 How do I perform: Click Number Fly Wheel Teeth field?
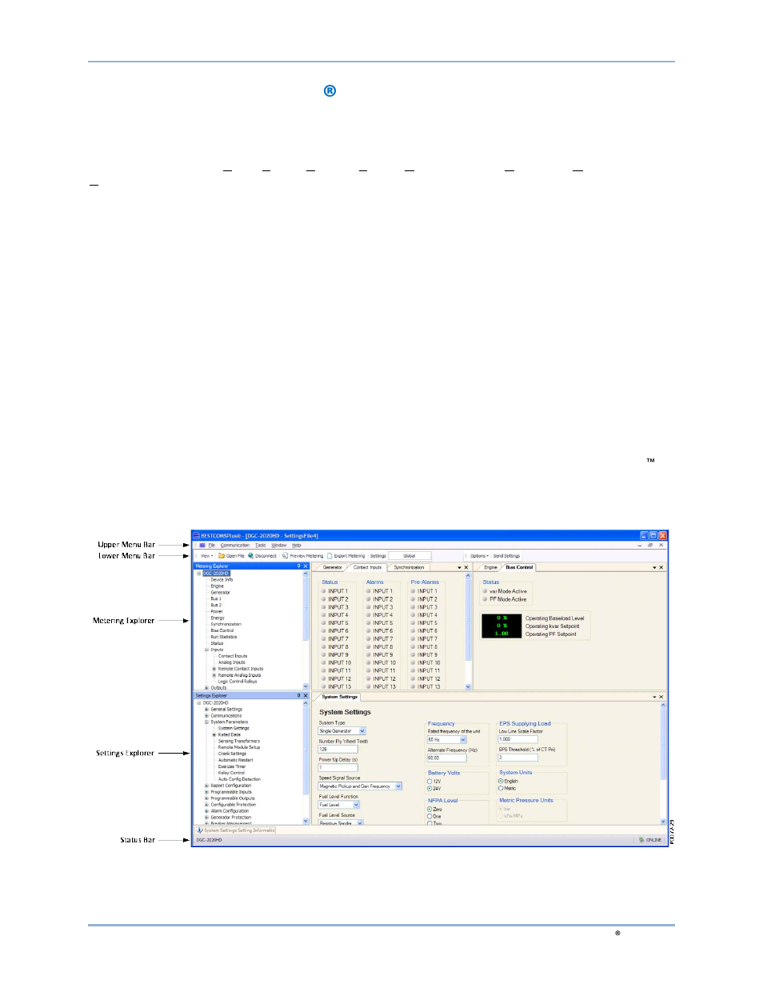coord(338,750)
